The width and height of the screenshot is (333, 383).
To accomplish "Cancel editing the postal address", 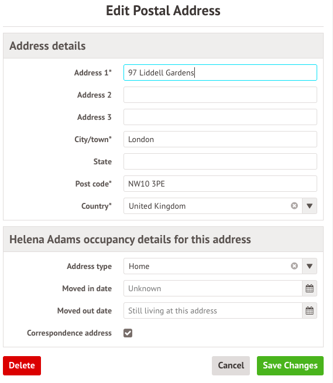I will (x=231, y=365).
